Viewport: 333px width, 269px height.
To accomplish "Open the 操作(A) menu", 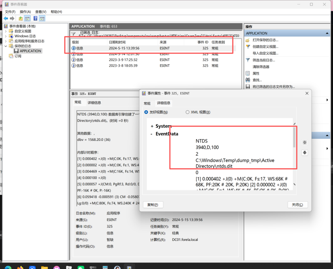I will [x=25, y=12].
